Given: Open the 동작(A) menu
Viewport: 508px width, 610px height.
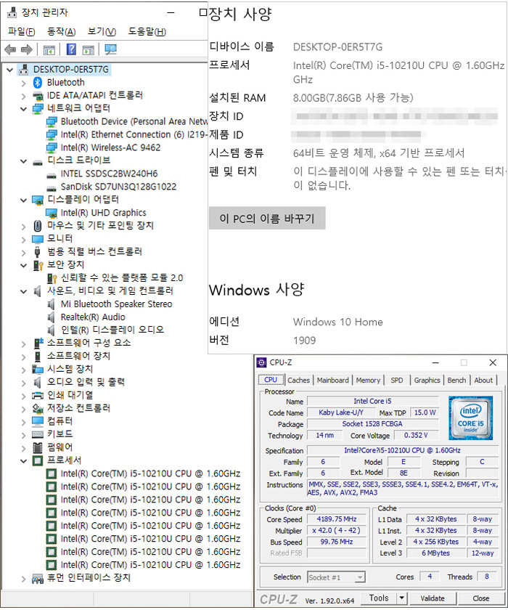Looking at the screenshot, I should click(x=61, y=32).
